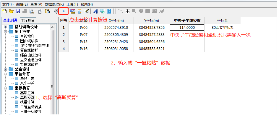Collapse the 施工放样 tree node
Screen dimensions: 279x115
pos(5,32)
